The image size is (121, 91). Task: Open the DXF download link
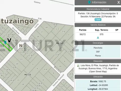pyautogui.click(x=98, y=52)
